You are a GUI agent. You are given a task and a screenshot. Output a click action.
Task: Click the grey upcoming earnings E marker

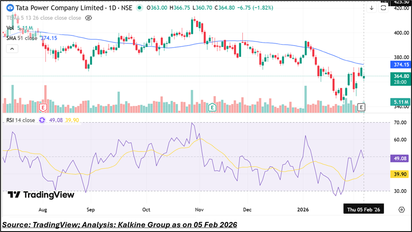click(361, 107)
